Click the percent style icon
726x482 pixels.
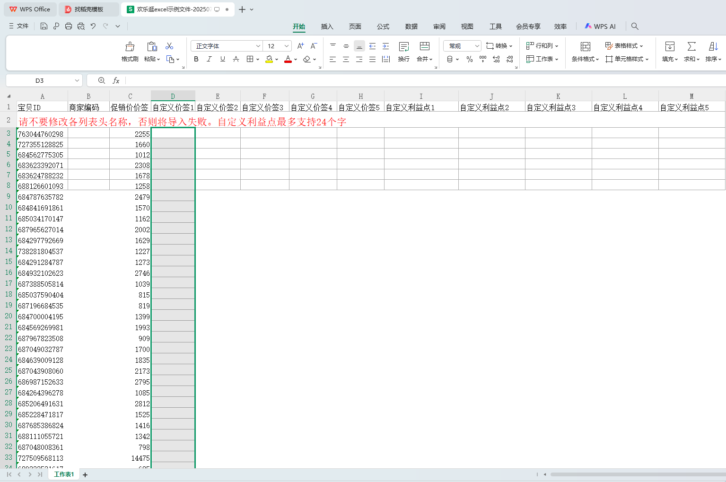tap(469, 59)
